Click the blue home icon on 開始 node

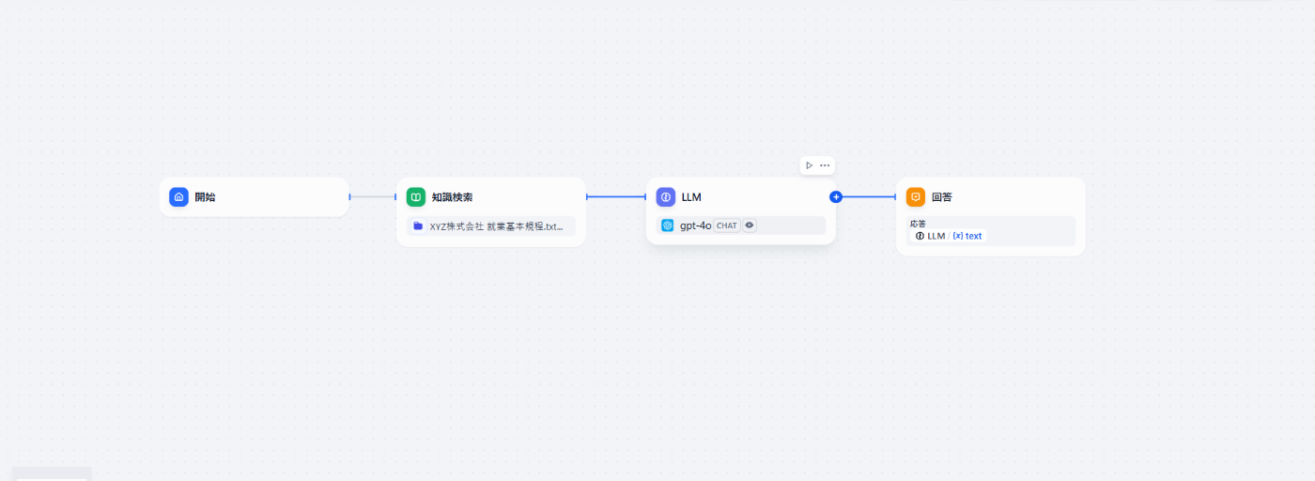(x=178, y=197)
